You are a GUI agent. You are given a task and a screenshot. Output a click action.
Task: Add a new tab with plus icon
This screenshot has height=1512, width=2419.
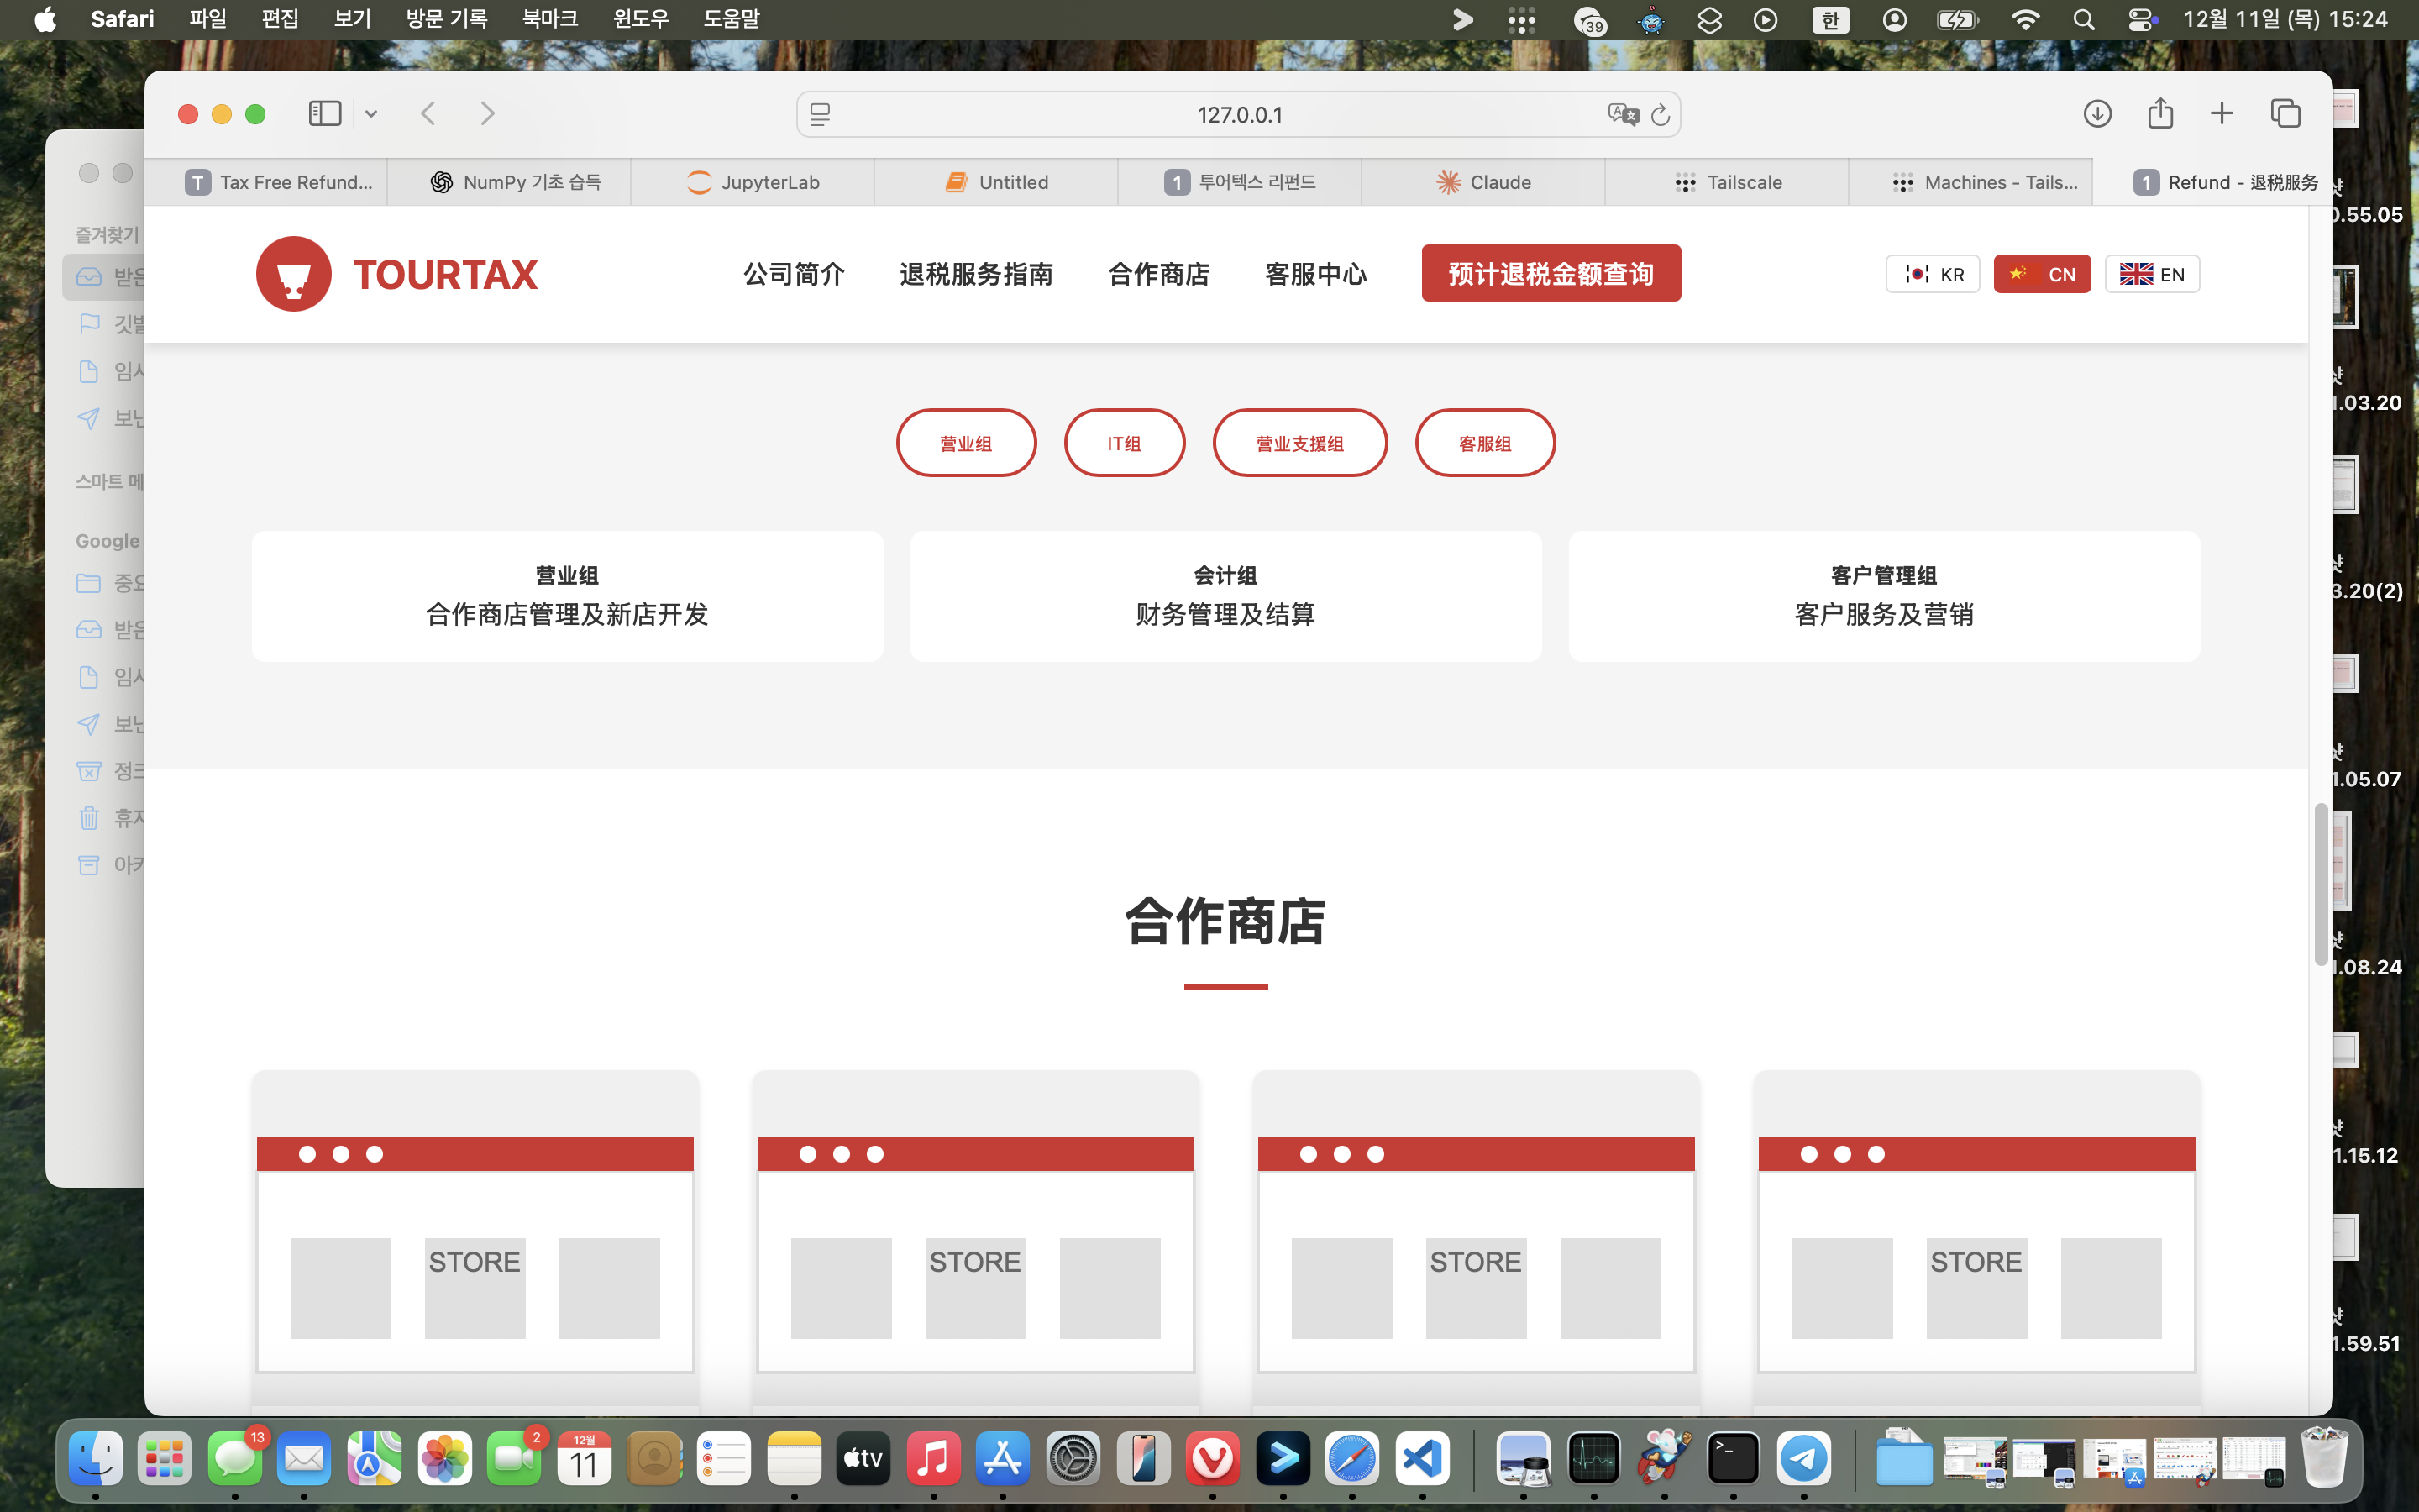[2221, 114]
